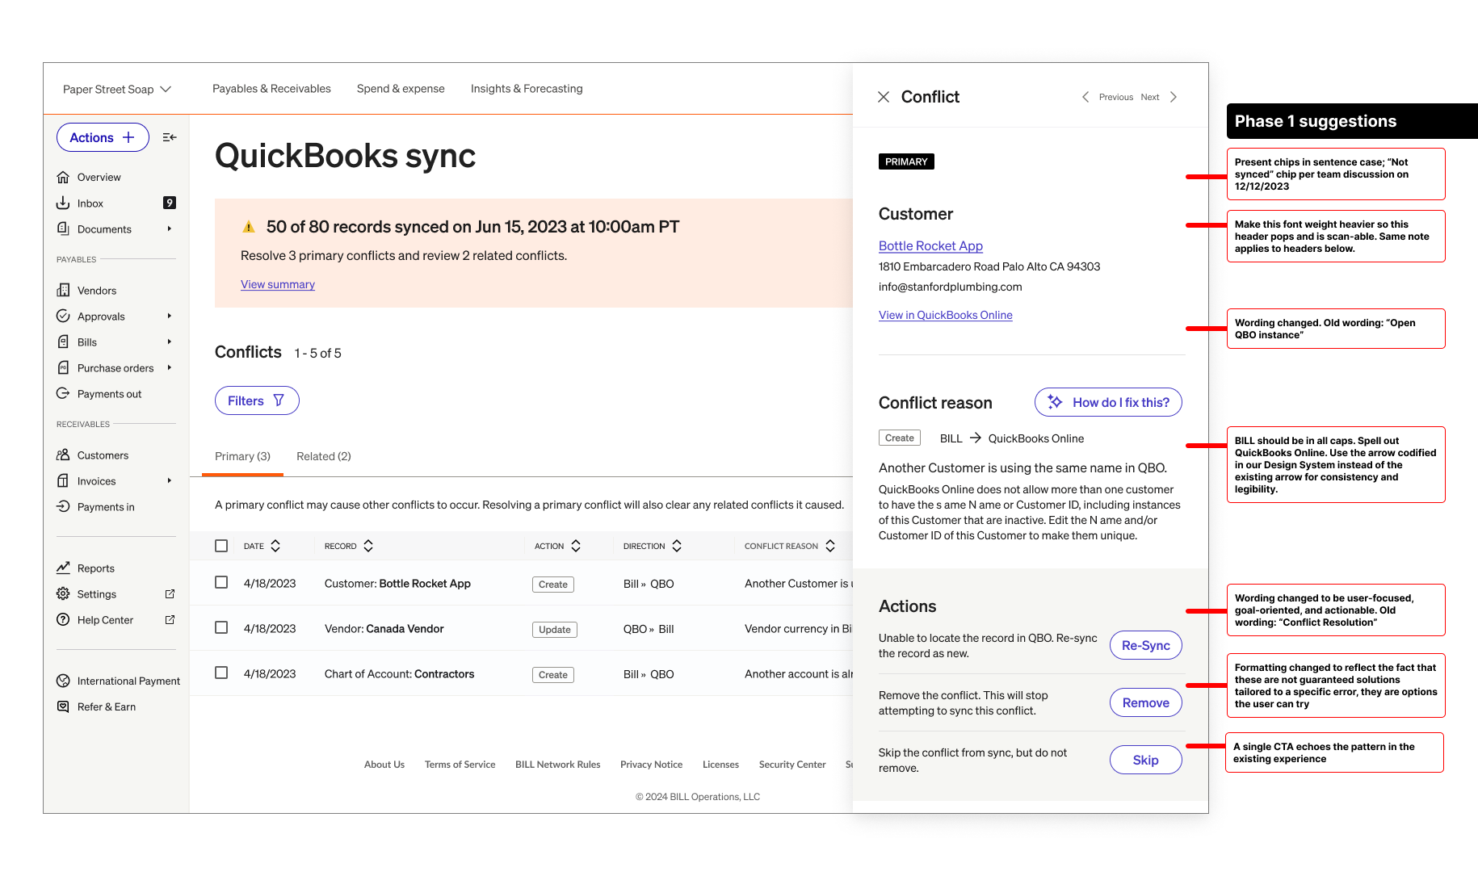Image resolution: width=1478 pixels, height=876 pixels.
Task: Click the Payments out icon
Action: pos(63,393)
